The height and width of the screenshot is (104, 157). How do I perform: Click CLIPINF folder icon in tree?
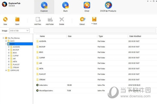click(11, 56)
